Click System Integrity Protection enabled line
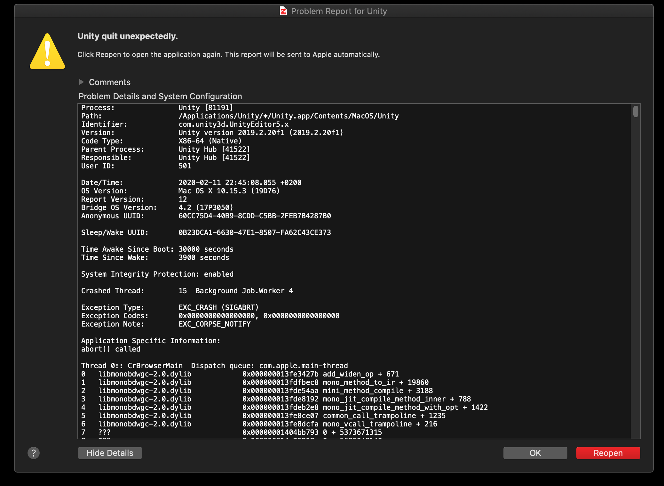Viewport: 664px width, 486px height. coord(157,274)
